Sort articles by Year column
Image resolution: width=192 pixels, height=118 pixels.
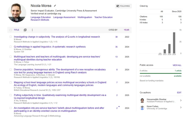[126, 30]
